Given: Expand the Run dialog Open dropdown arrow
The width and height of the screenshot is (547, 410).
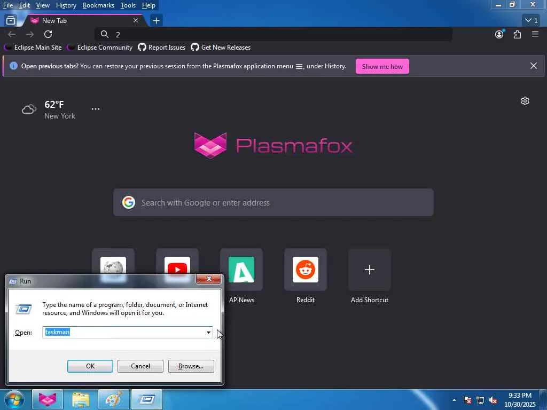Looking at the screenshot, I should coord(208,332).
